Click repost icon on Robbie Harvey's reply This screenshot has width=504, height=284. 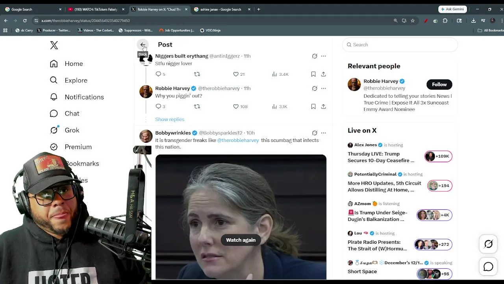[197, 106]
